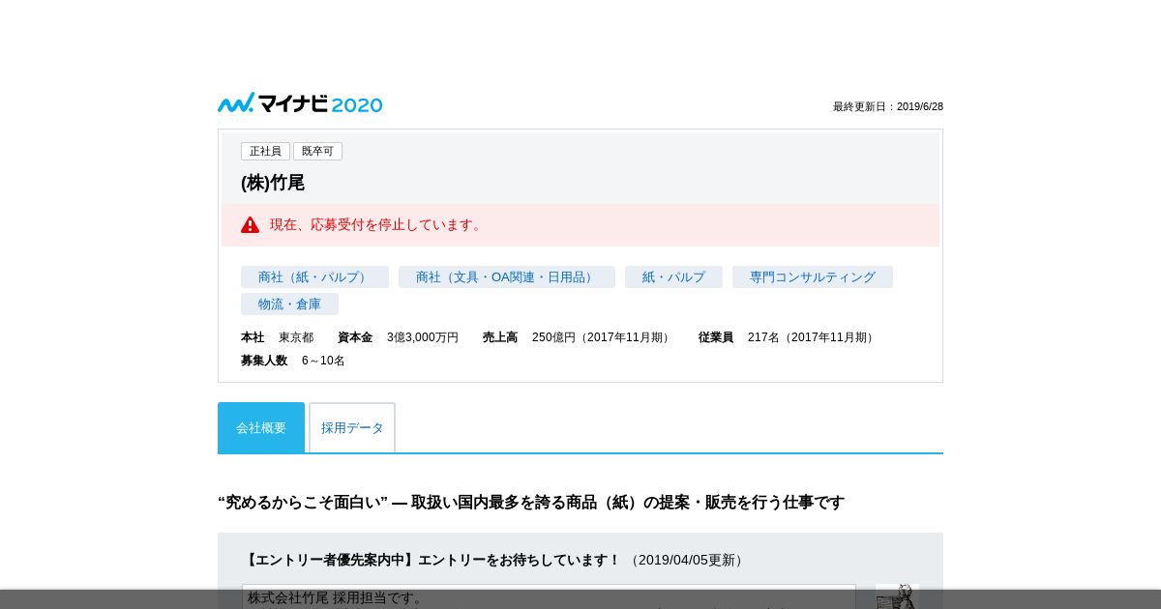Click the employee count 217名（2017年11月期）
1161x609 pixels.
coord(813,337)
